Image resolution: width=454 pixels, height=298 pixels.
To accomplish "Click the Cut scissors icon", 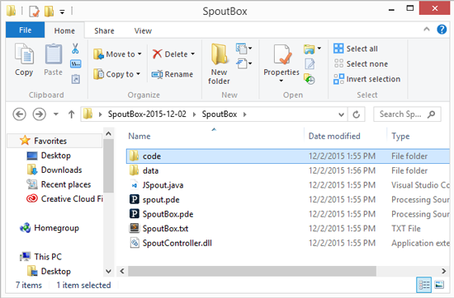I will point(75,49).
